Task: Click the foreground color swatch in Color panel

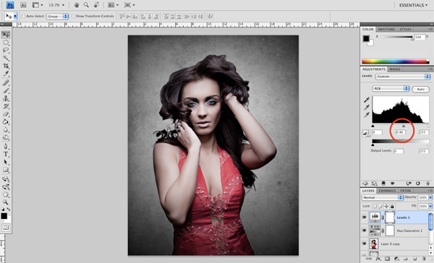Action: pos(366,38)
